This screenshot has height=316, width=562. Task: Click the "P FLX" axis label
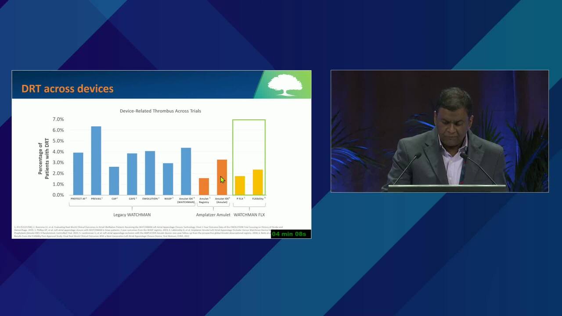tap(241, 199)
